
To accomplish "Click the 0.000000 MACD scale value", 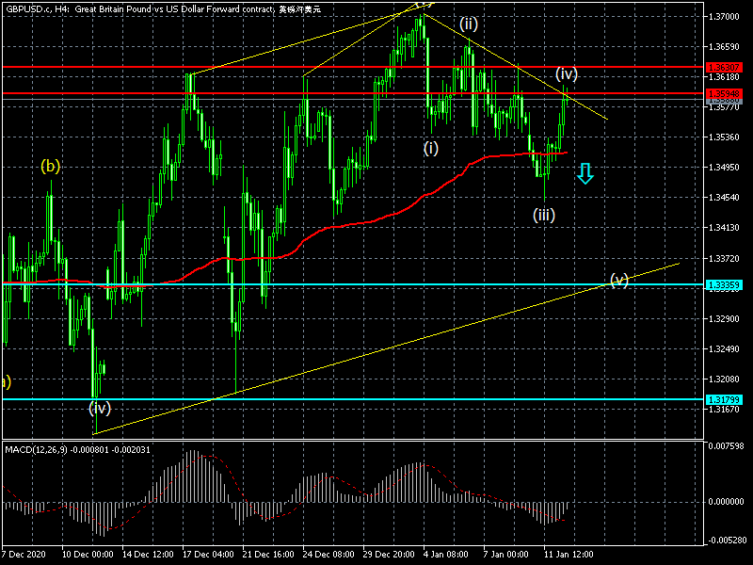I will [x=726, y=502].
